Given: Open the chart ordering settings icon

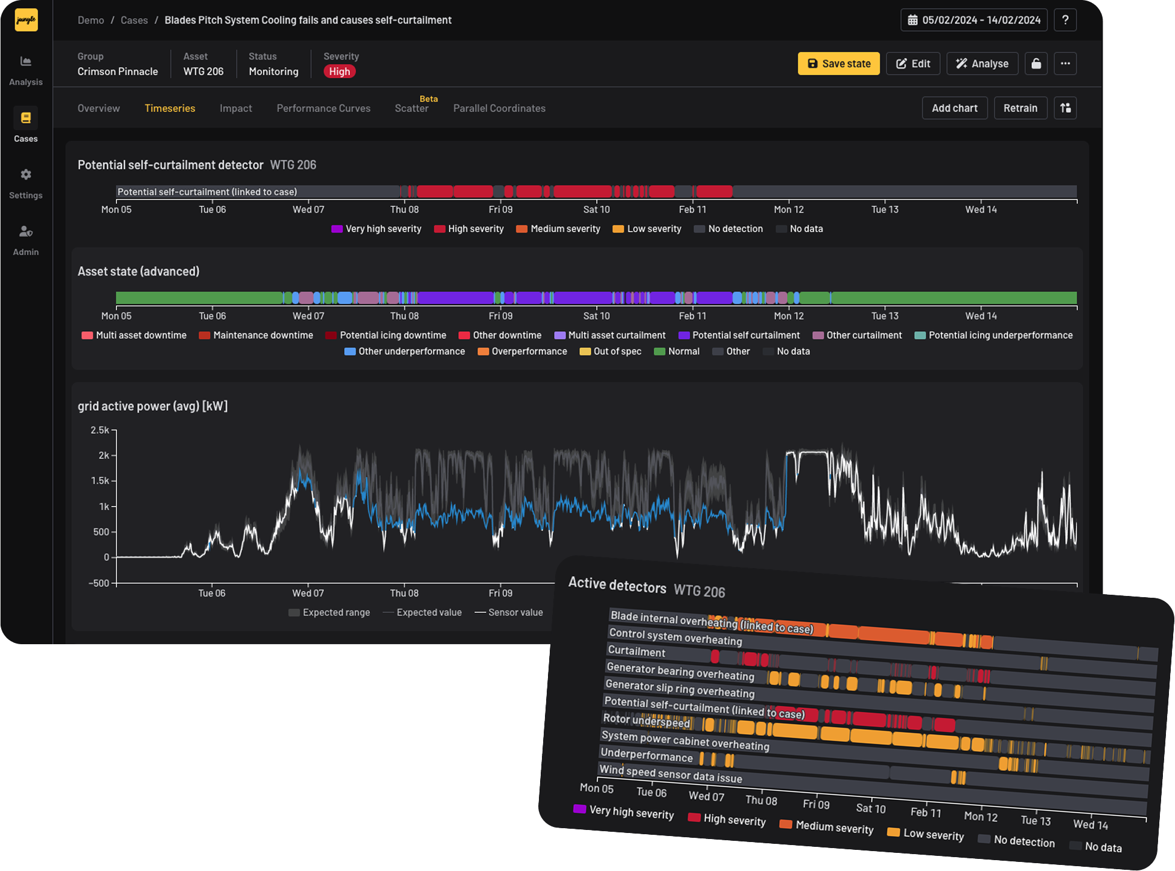Looking at the screenshot, I should tap(1065, 108).
